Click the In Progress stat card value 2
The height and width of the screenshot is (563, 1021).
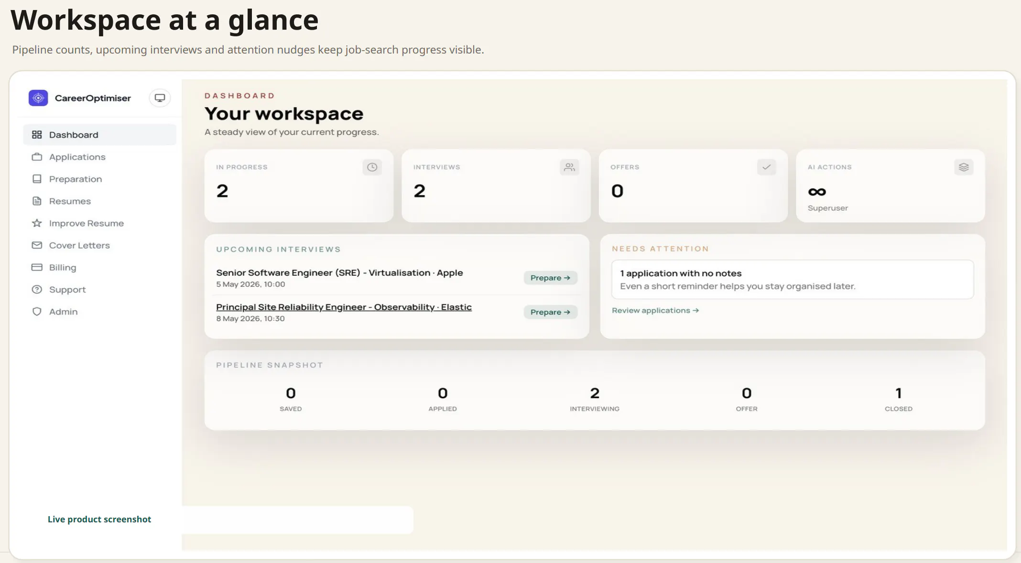click(222, 191)
